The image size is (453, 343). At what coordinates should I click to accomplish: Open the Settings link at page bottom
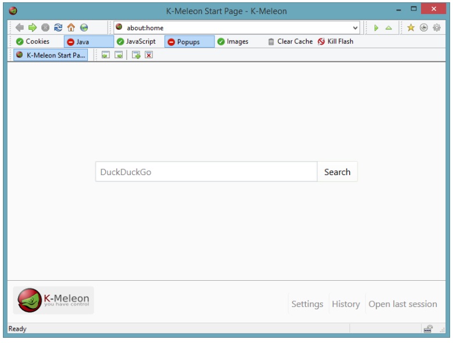307,304
